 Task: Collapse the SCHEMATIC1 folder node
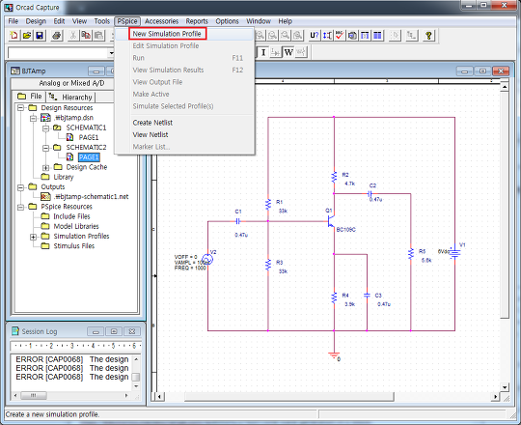(x=46, y=128)
